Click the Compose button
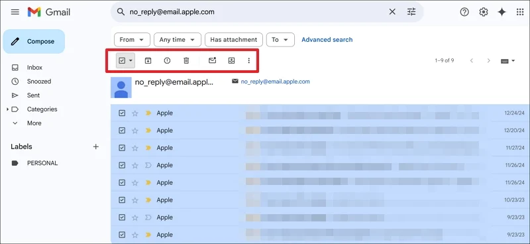This screenshot has width=530, height=244. [x=34, y=41]
